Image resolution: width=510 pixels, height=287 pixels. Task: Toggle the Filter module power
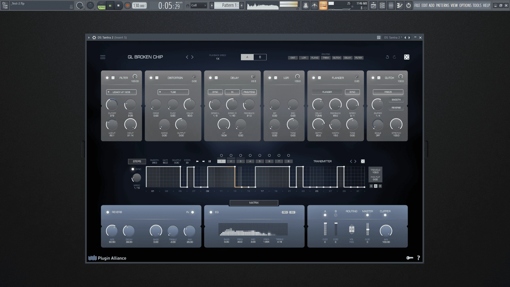click(107, 78)
